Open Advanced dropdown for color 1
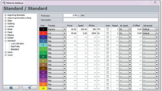The height and width of the screenshot is (91, 162). click(157, 29)
